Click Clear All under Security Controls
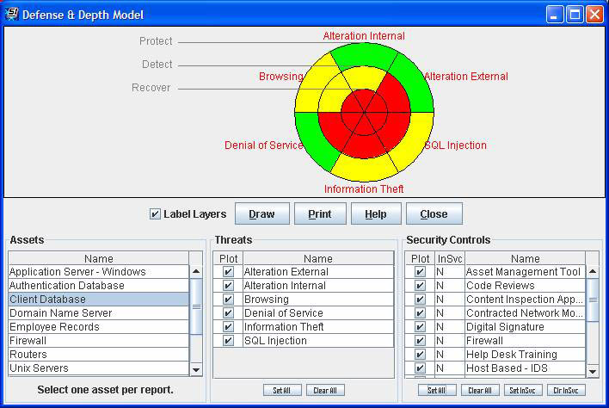This screenshot has height=408, width=609. click(480, 390)
